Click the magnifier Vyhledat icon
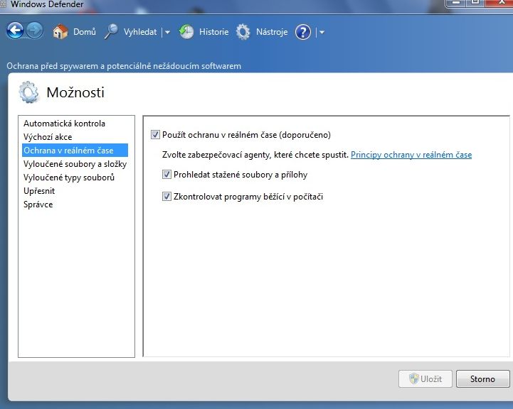The width and height of the screenshot is (513, 409). tap(111, 32)
